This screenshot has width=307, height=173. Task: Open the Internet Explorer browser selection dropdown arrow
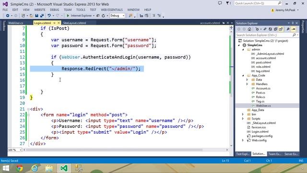[x=94, y=15]
